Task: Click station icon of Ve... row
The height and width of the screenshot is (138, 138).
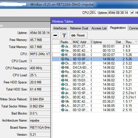Action: (x=63, y=51)
